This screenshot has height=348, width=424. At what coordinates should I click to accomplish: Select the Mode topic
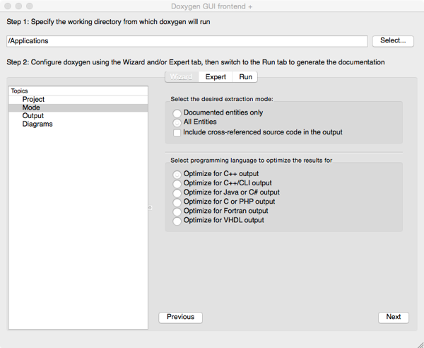point(31,108)
